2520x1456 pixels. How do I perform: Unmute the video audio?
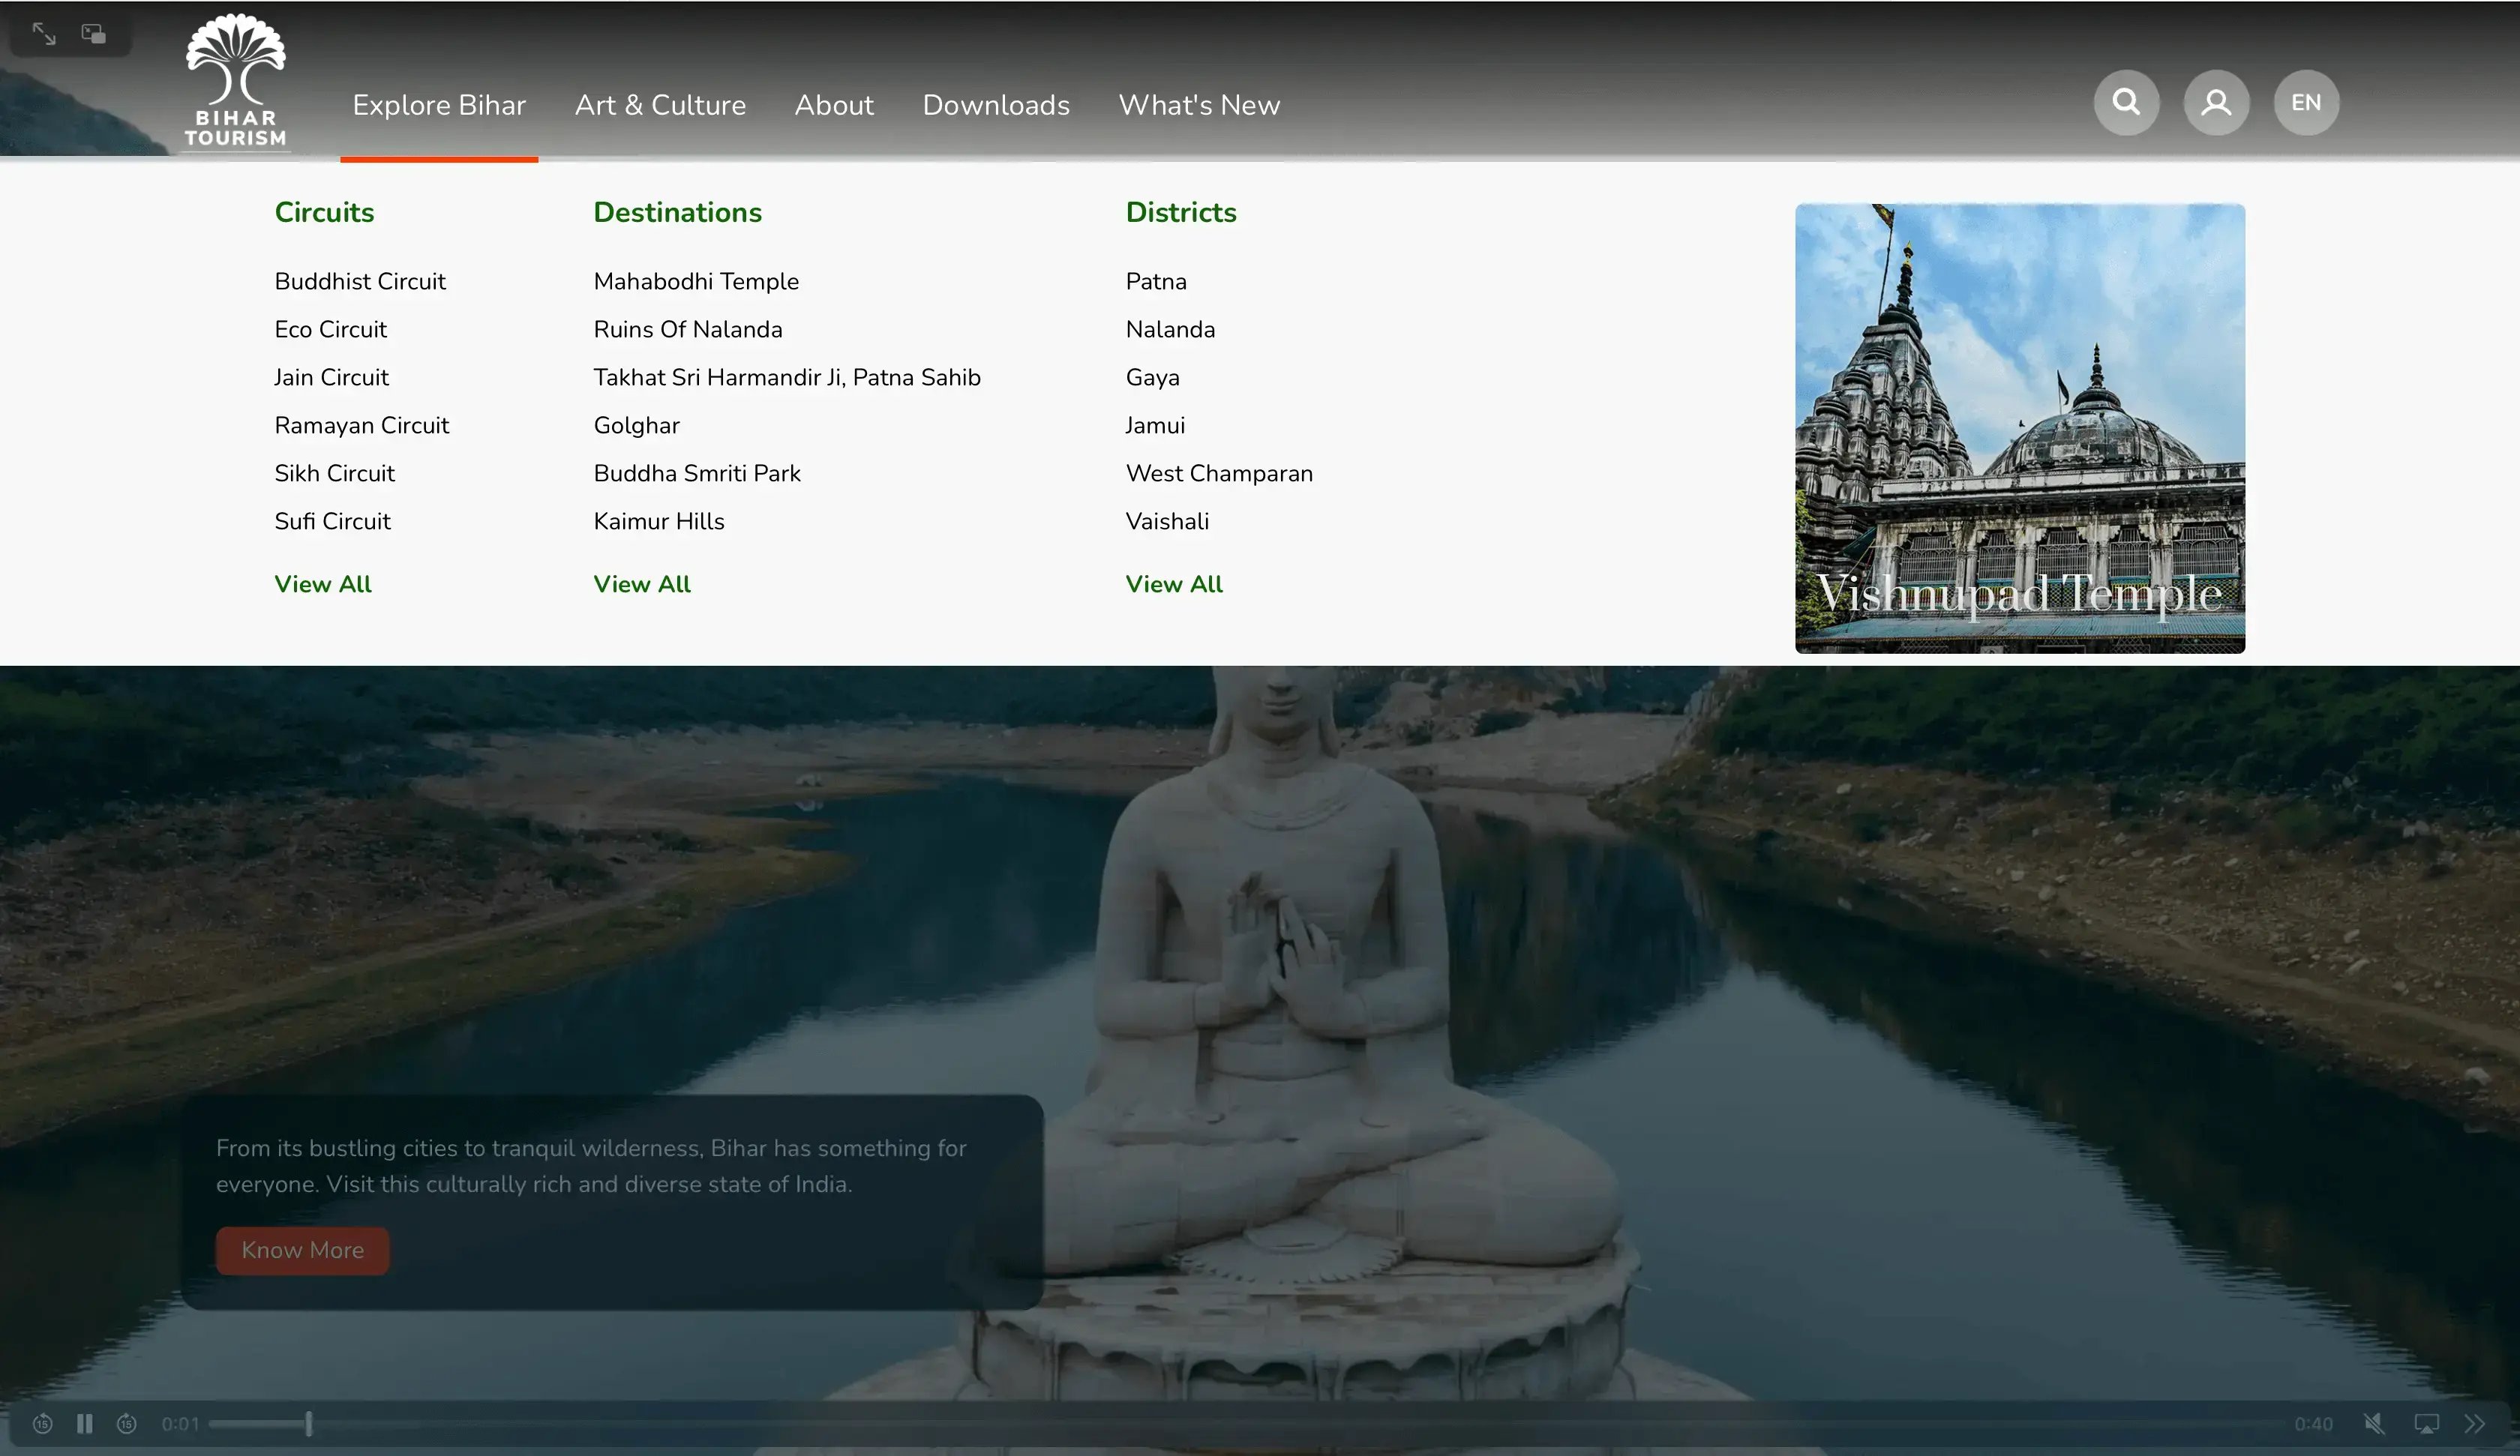[x=2374, y=1423]
